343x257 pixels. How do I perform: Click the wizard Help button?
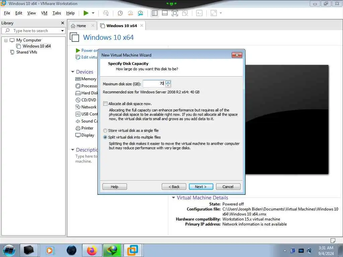coord(115,187)
